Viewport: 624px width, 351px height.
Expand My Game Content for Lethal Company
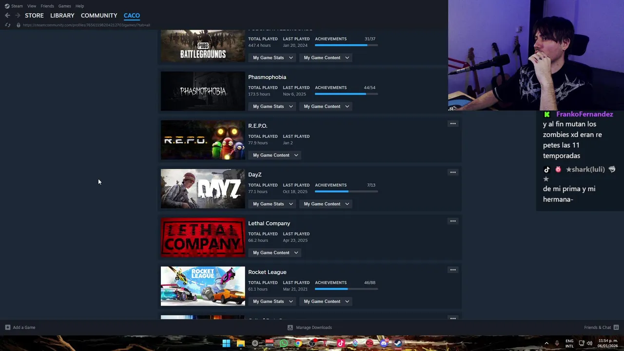coord(275,253)
